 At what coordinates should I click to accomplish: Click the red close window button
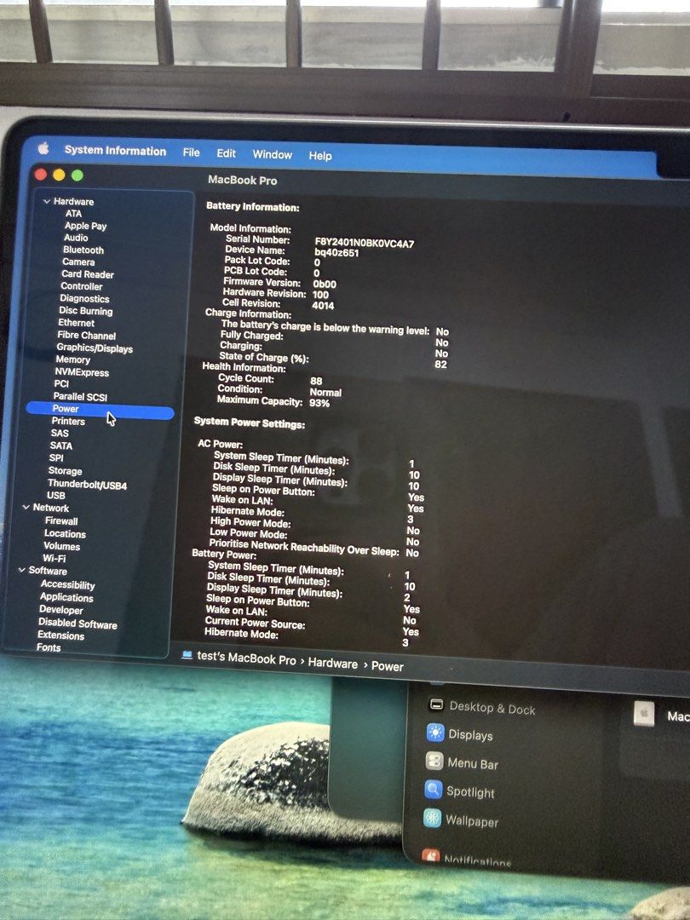[x=41, y=175]
